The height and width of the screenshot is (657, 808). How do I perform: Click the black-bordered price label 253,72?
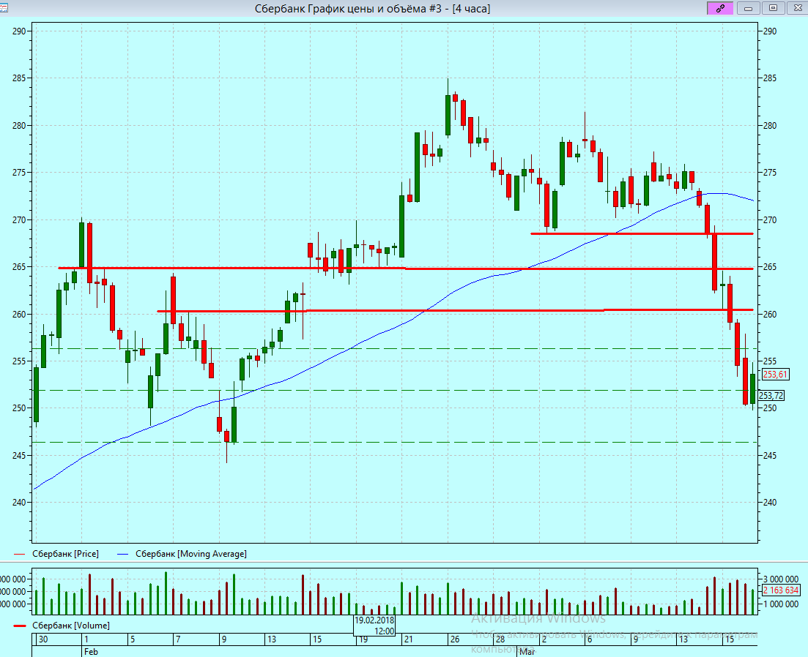coord(771,396)
